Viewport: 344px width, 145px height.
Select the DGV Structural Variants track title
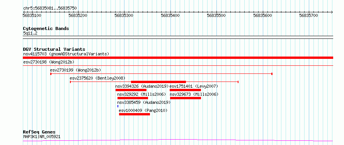[x=54, y=49]
